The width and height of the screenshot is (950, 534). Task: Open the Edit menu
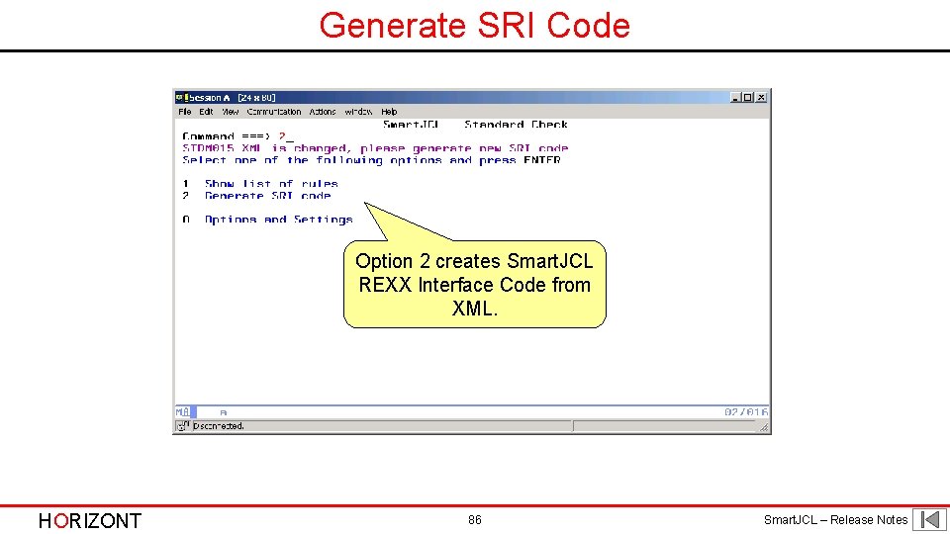[x=206, y=112]
